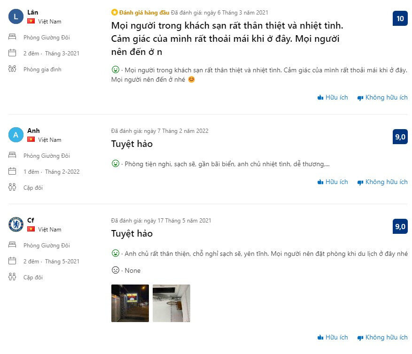This screenshot has width=412, height=354.
Task: Mark Lân's review as "Hữu ích"
Action: [333, 98]
